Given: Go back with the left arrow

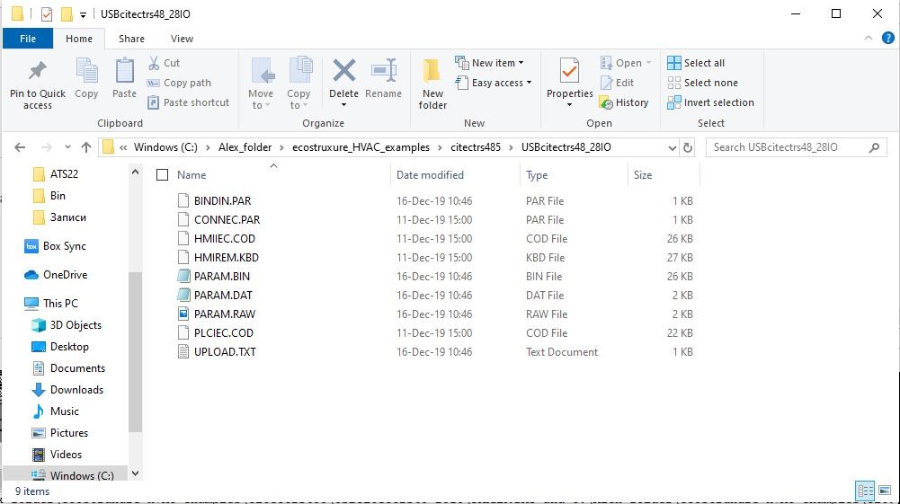Looking at the screenshot, I should coord(20,147).
